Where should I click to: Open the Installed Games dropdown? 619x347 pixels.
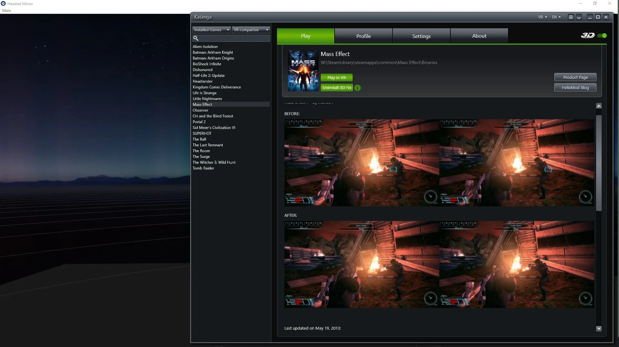[x=211, y=30]
